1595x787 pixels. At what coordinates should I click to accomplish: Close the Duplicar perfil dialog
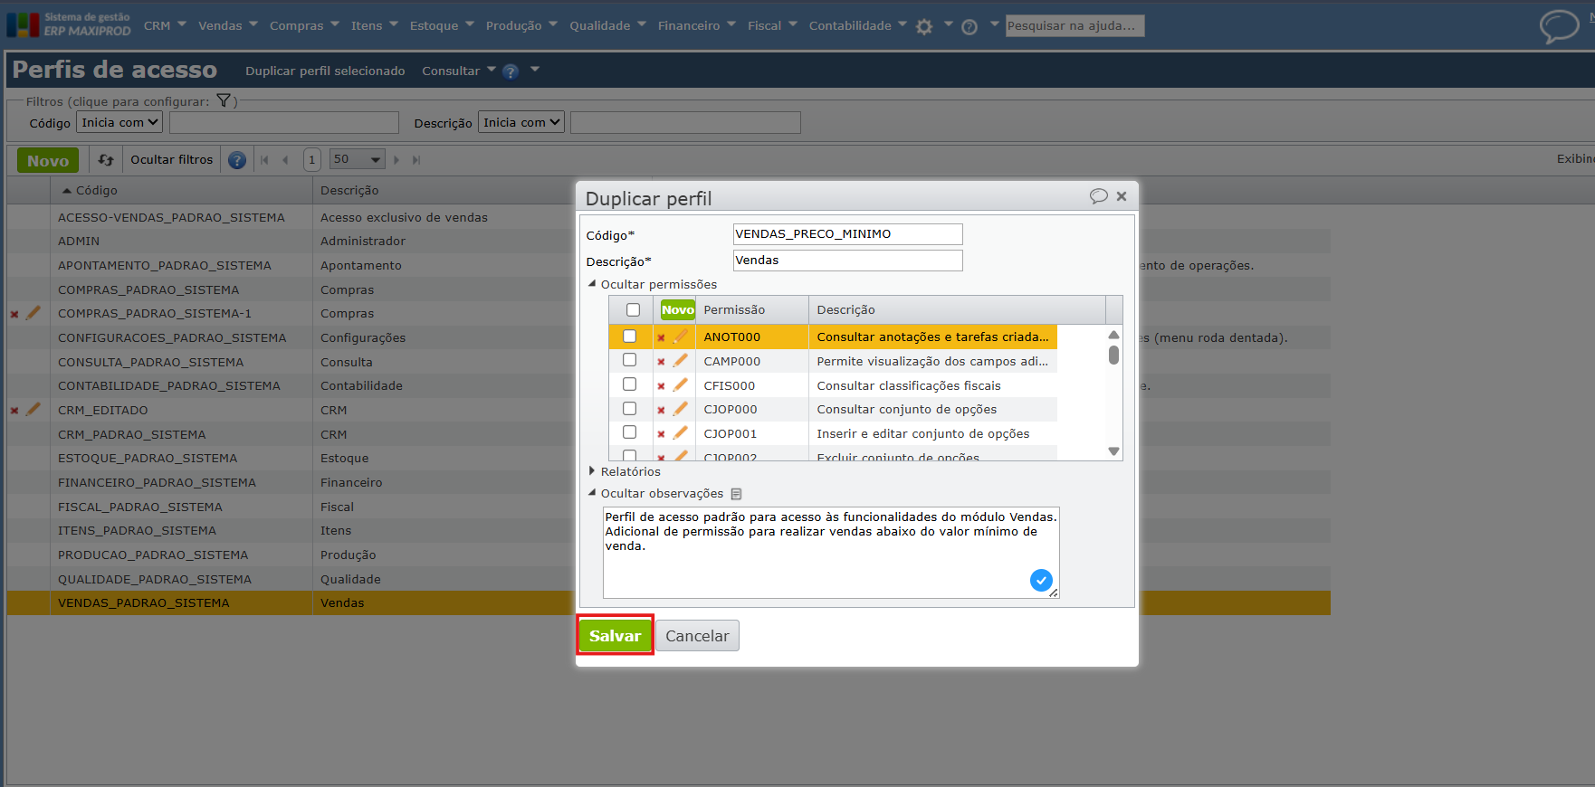click(x=1122, y=196)
